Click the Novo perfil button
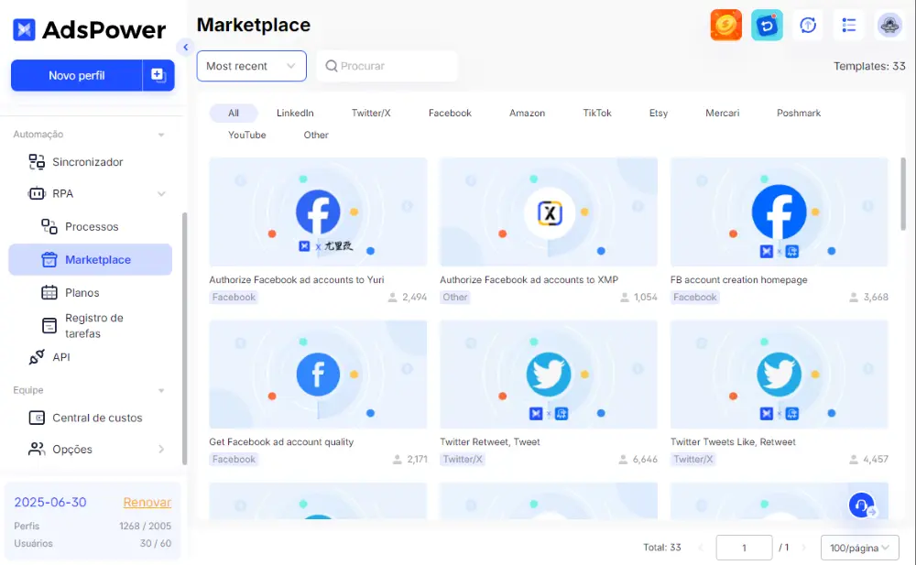 click(77, 75)
